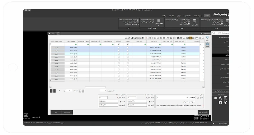Screen dimensions: 254x135
Task: Click the upward arrow quick access icon
Action: (x=220, y=98)
